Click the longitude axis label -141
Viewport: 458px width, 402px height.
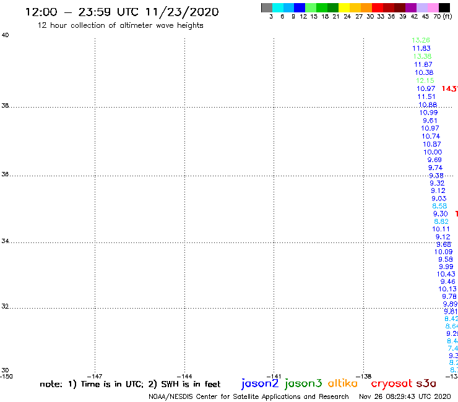click(274, 377)
